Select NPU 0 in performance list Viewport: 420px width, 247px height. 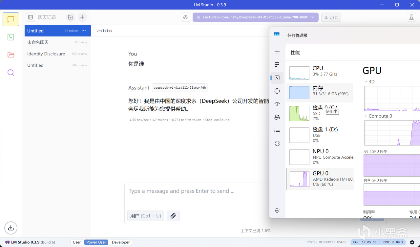point(320,157)
